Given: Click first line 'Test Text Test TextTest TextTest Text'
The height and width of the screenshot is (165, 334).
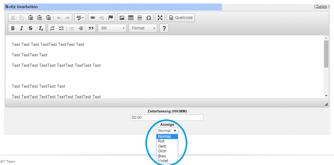Looking at the screenshot, I should (48, 45).
